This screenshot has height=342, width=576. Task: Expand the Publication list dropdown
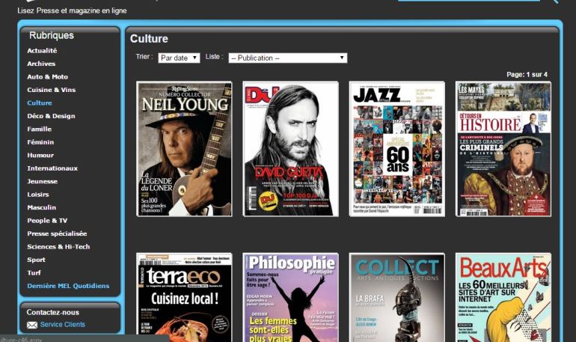pos(287,58)
